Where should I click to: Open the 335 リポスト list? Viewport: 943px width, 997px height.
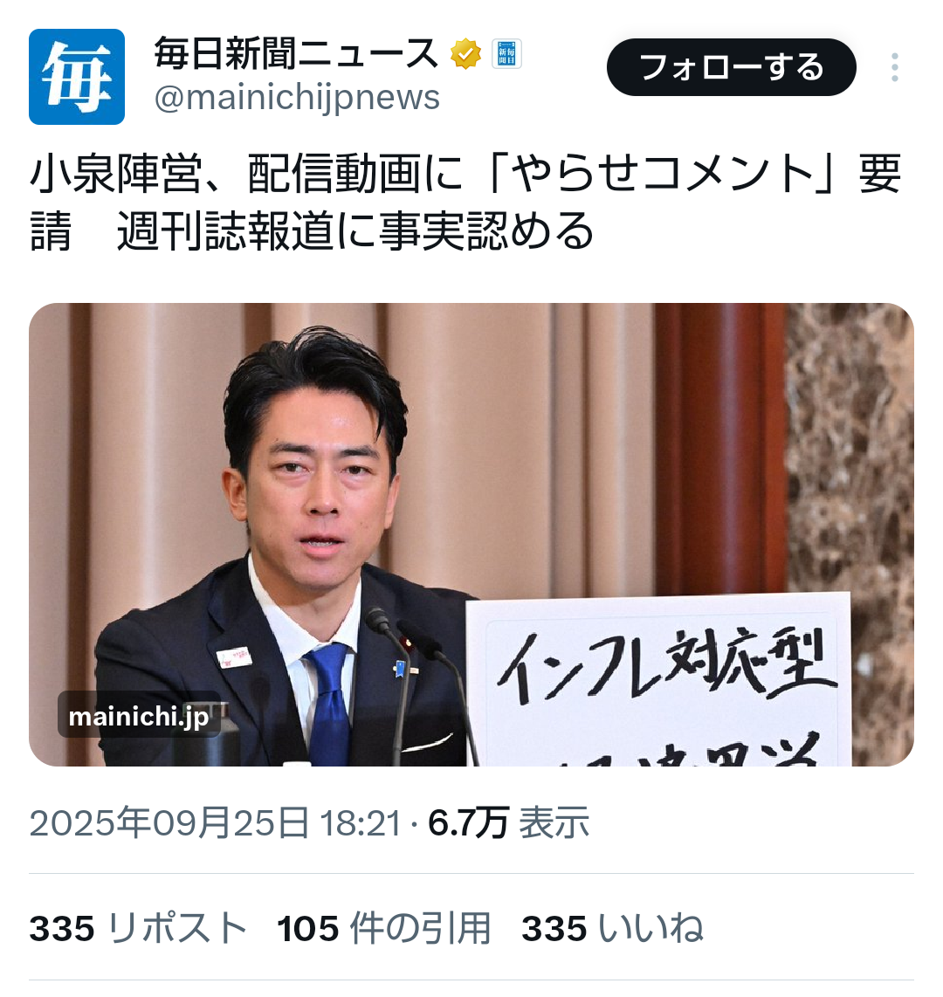(x=138, y=928)
